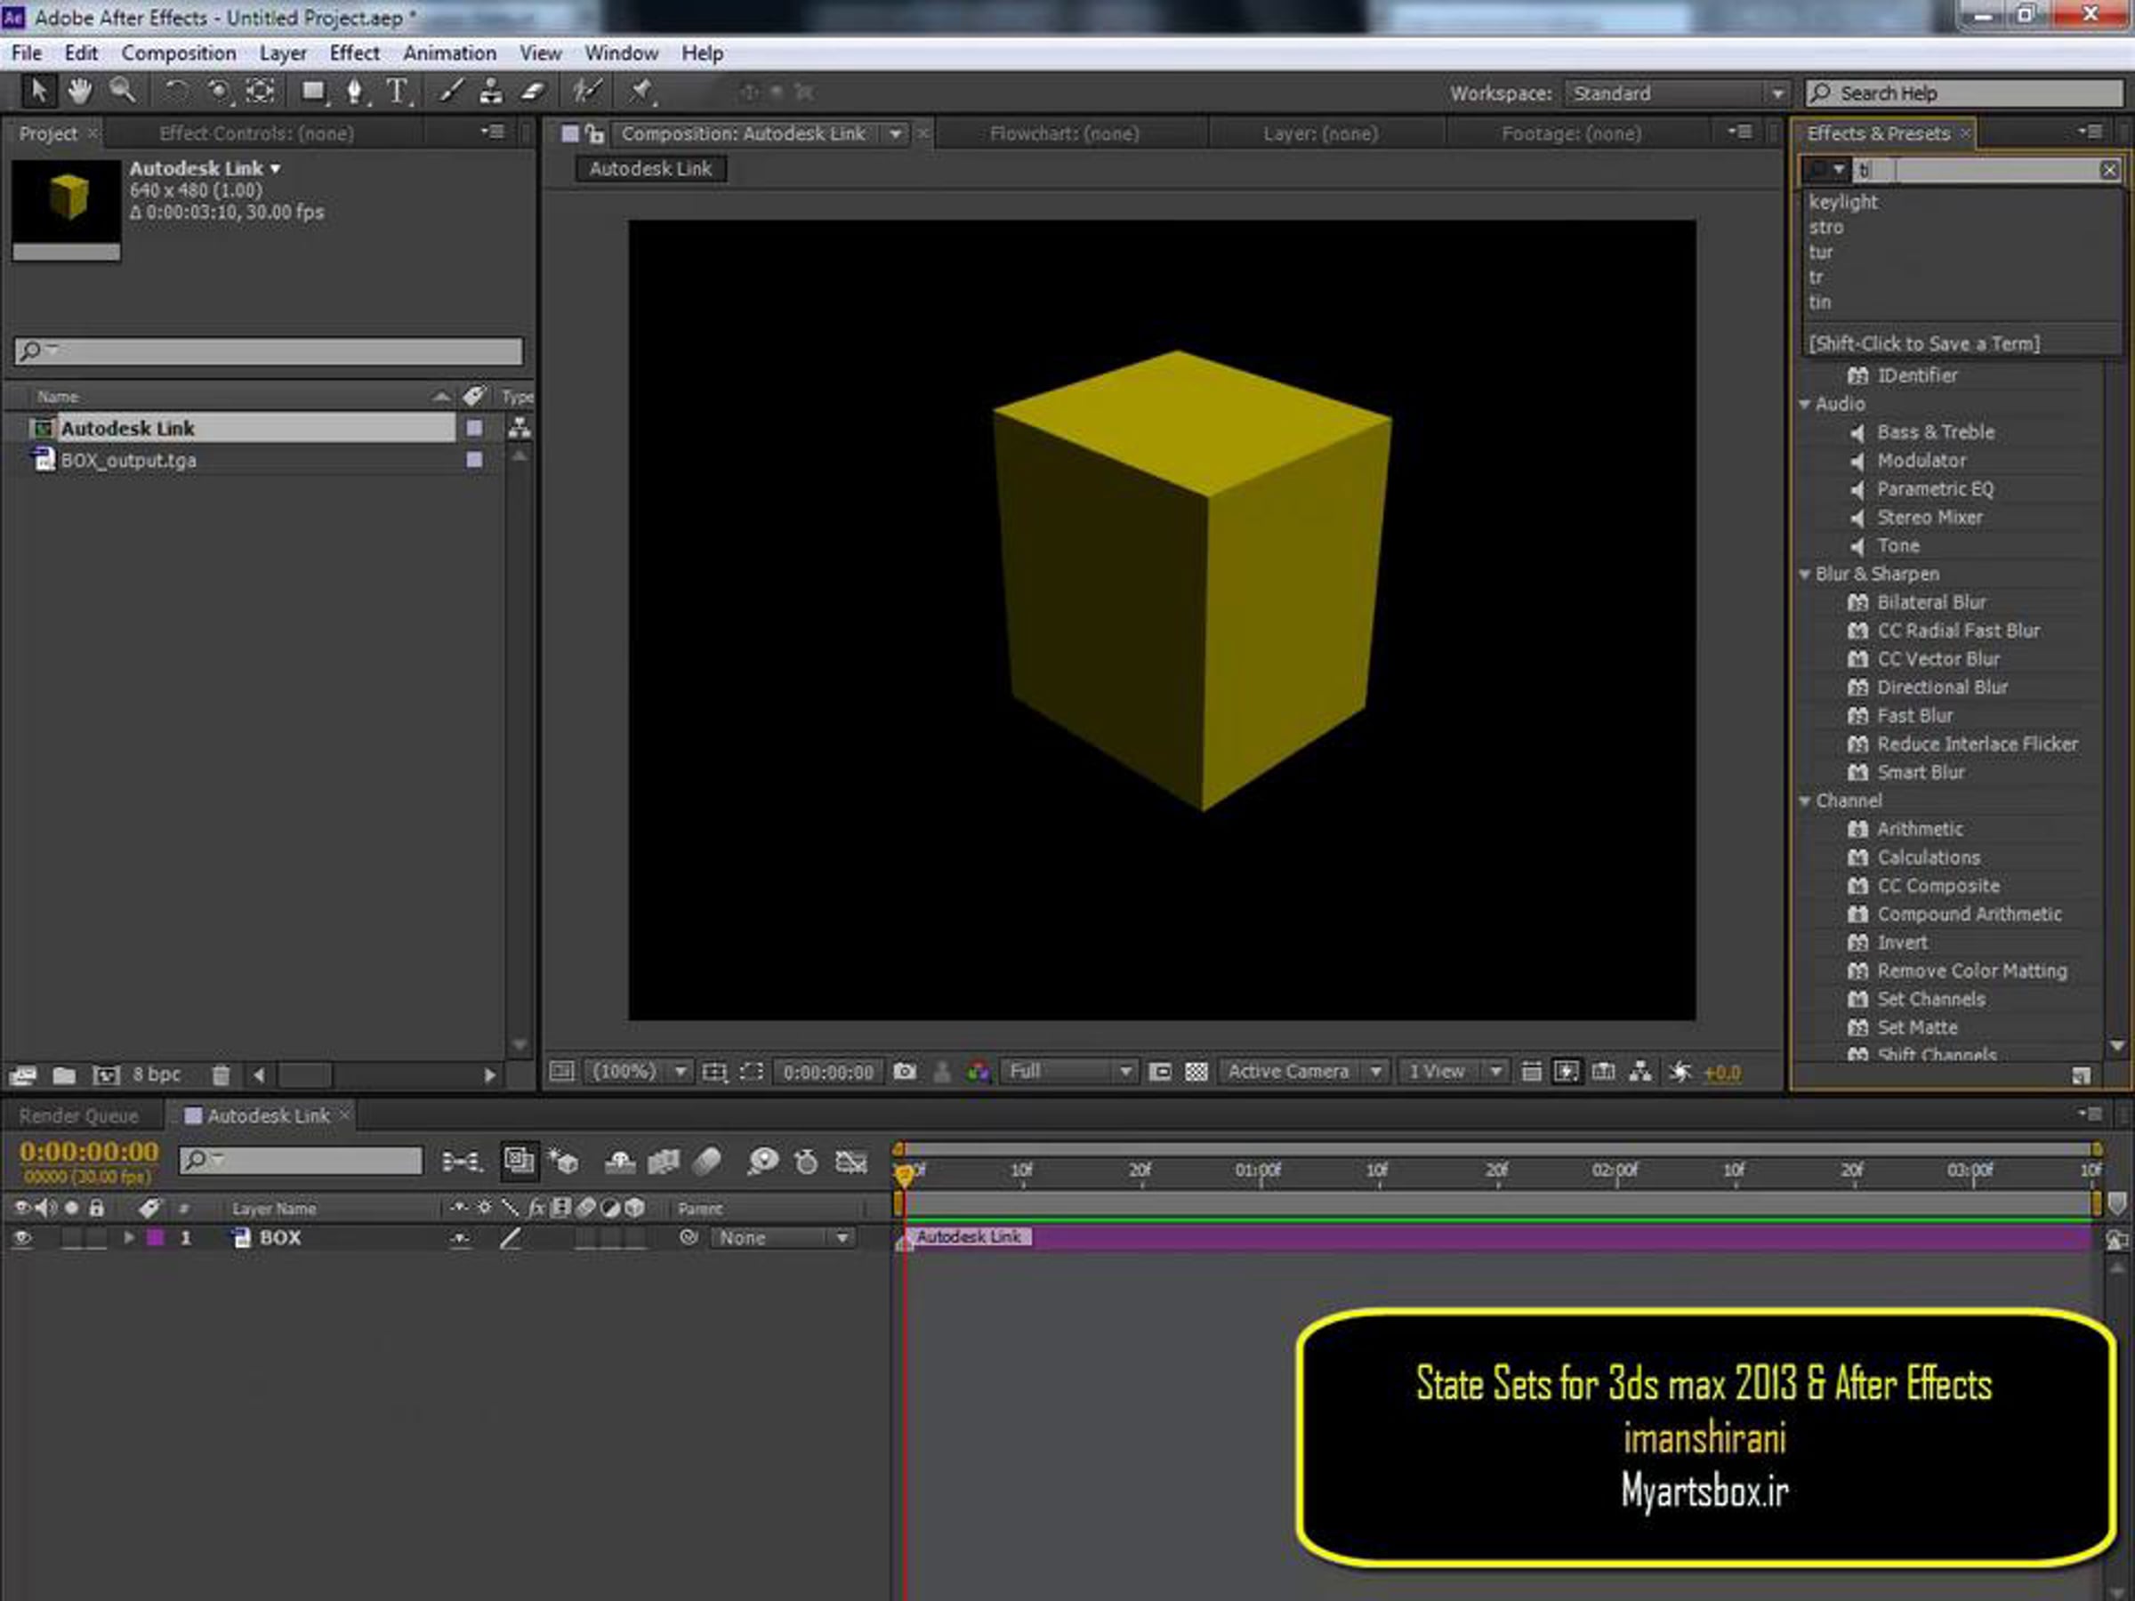Viewport: 2135px width, 1601px height.
Task: Open the Effect menu
Action: pos(354,53)
